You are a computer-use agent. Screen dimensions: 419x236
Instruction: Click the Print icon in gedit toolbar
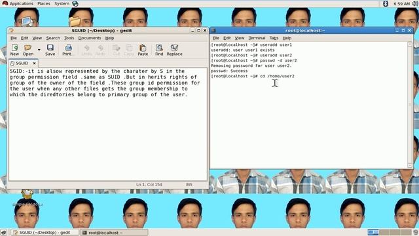[68, 50]
